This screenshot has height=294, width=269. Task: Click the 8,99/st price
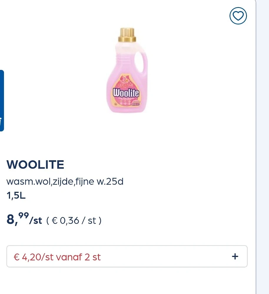[x=24, y=219]
